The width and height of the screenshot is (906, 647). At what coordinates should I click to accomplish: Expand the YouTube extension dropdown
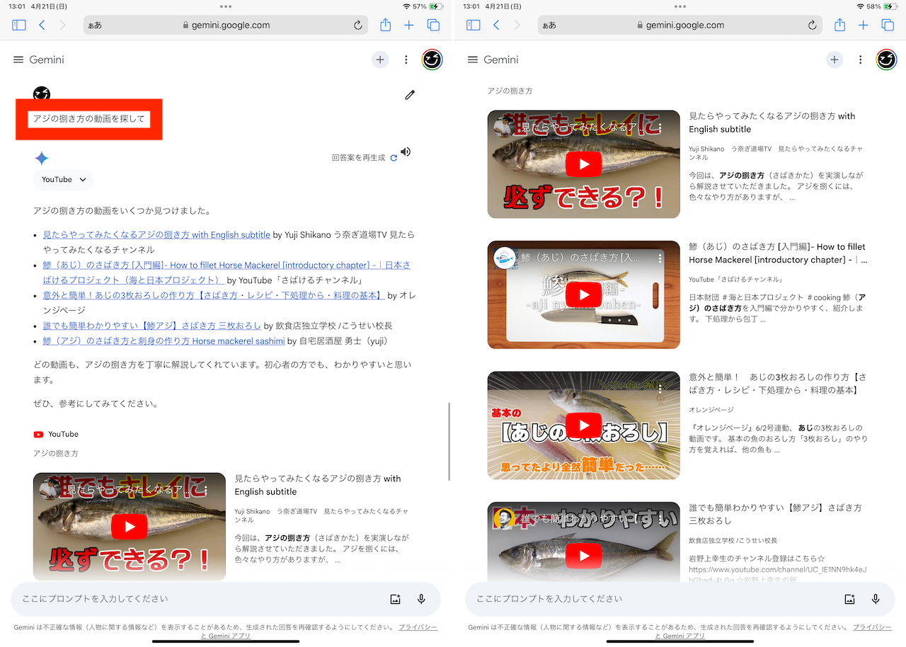click(63, 180)
